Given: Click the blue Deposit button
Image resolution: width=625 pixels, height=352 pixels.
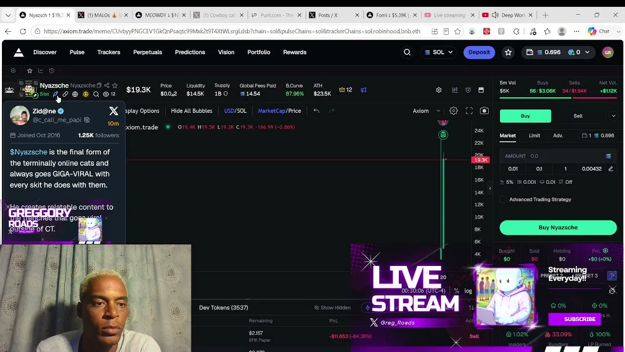Looking at the screenshot, I should click(x=479, y=52).
